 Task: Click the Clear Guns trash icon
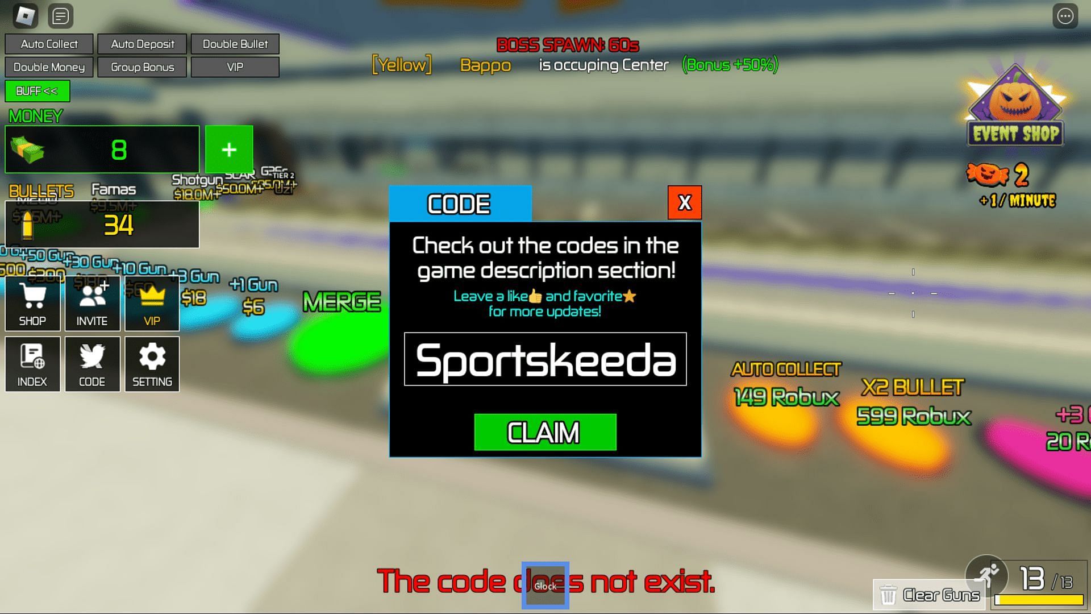coord(888,594)
